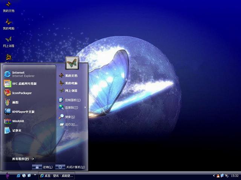The image size is (241, 180).
Task: Open KMPlayer中文版 in the Start menu
Action: point(23,112)
